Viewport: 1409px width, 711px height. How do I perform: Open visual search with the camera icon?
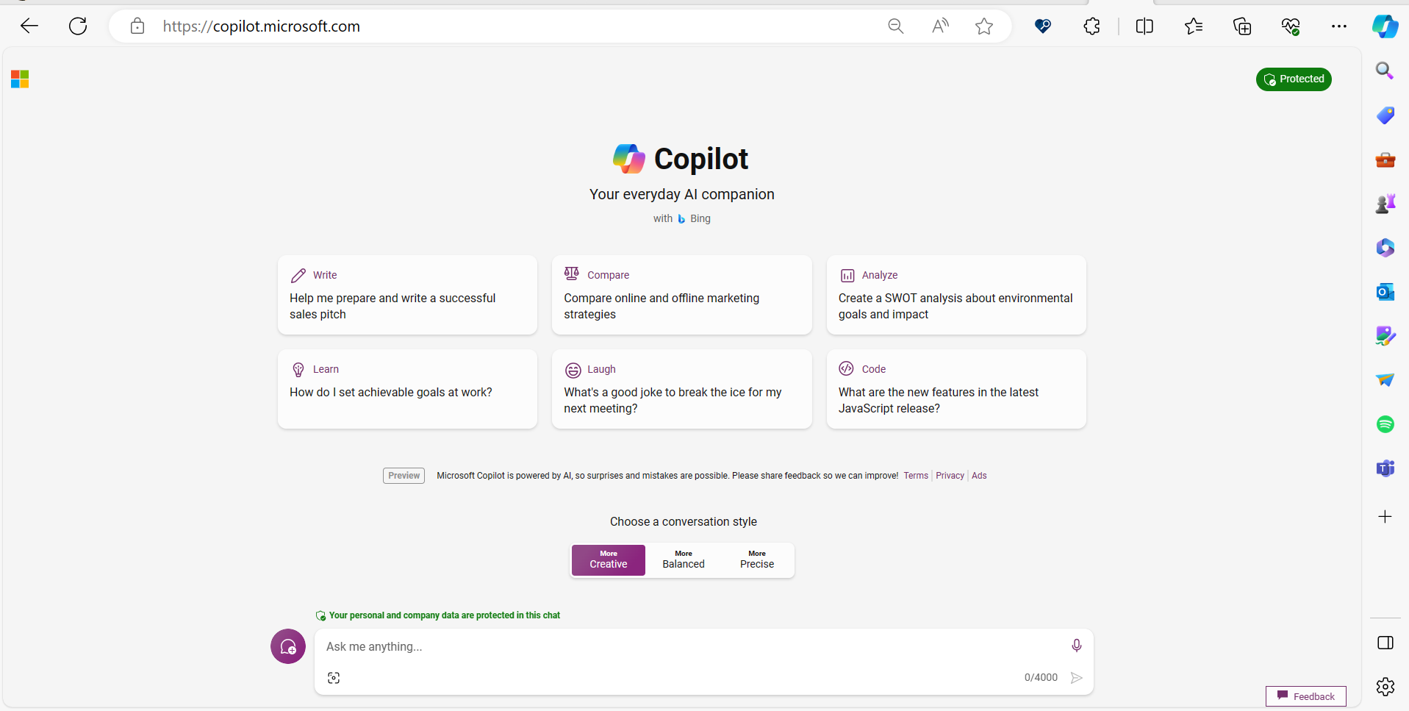[334, 677]
